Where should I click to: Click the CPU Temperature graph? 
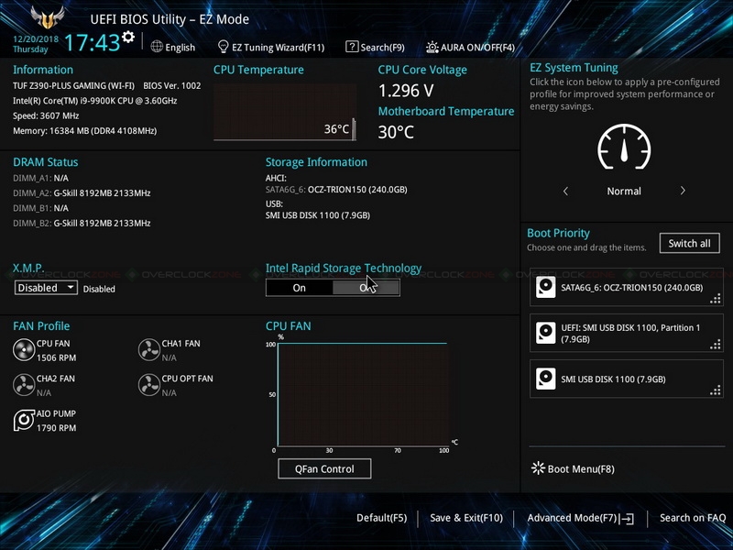click(285, 112)
